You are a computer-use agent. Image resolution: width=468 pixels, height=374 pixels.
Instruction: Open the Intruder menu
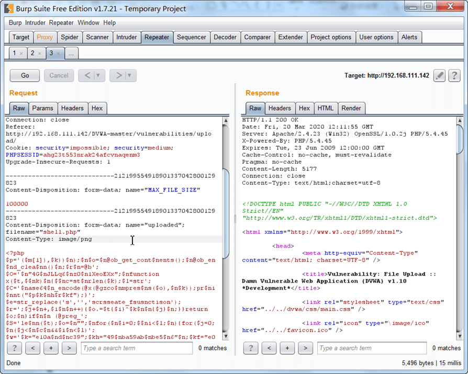click(x=35, y=22)
